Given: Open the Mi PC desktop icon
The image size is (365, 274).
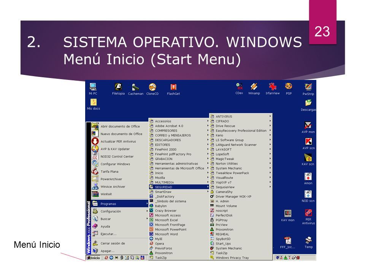Looking at the screenshot, I should click(93, 89).
